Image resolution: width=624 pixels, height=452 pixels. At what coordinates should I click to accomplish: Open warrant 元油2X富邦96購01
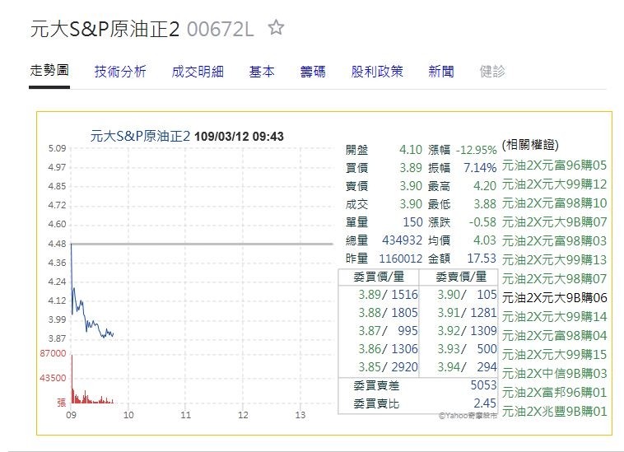point(554,393)
